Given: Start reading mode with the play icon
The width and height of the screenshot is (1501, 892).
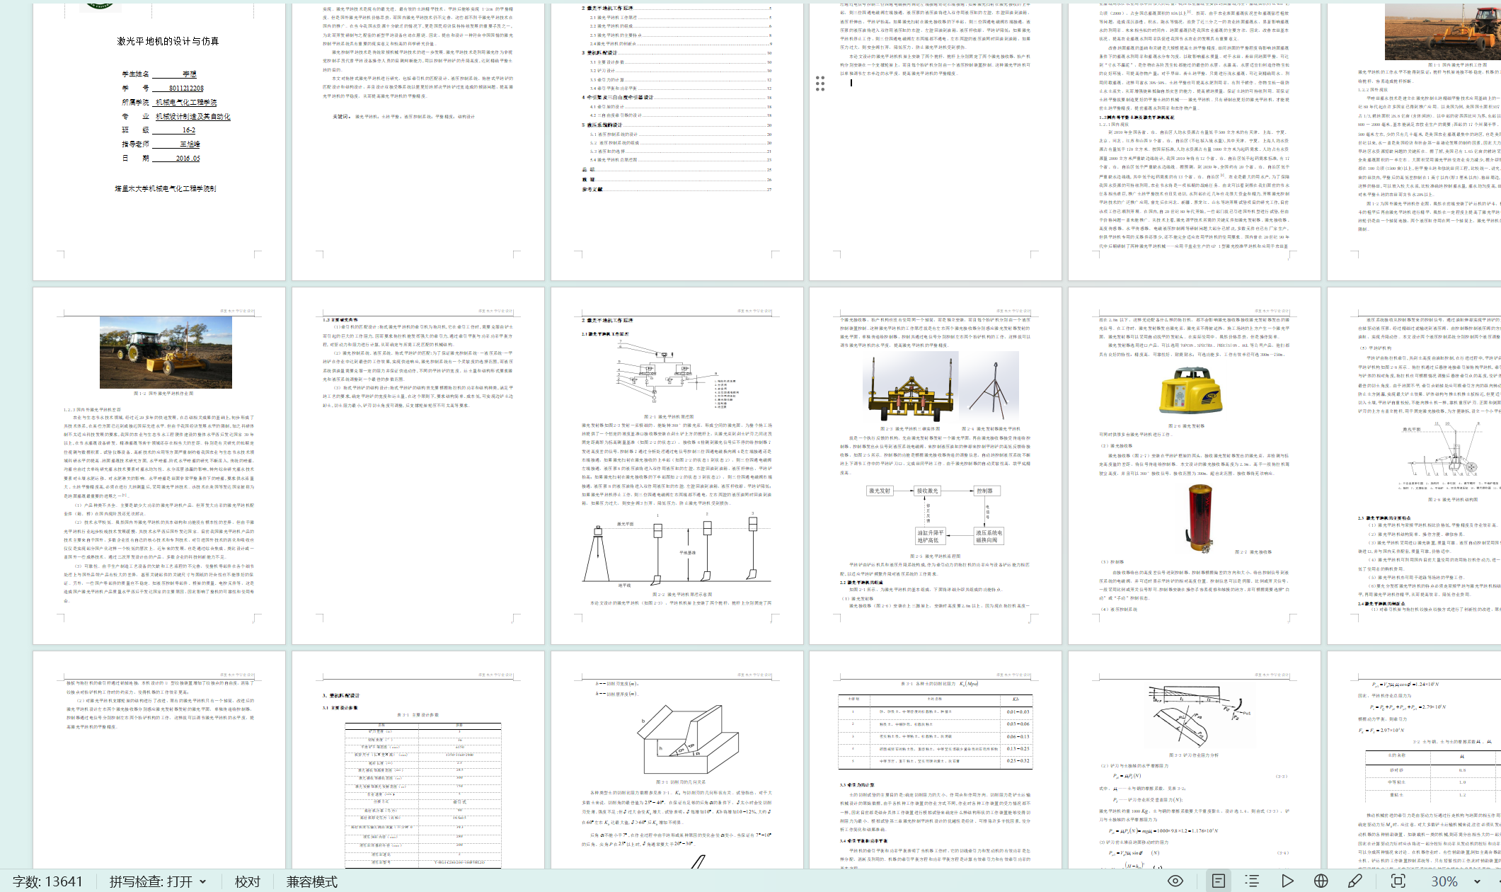Looking at the screenshot, I should pos(1287,881).
